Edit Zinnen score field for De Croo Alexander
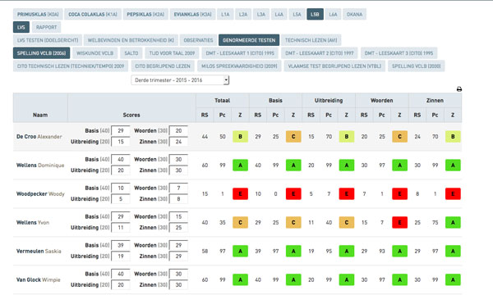Image resolution: width=493 pixels, height=295 pixels. (178, 142)
